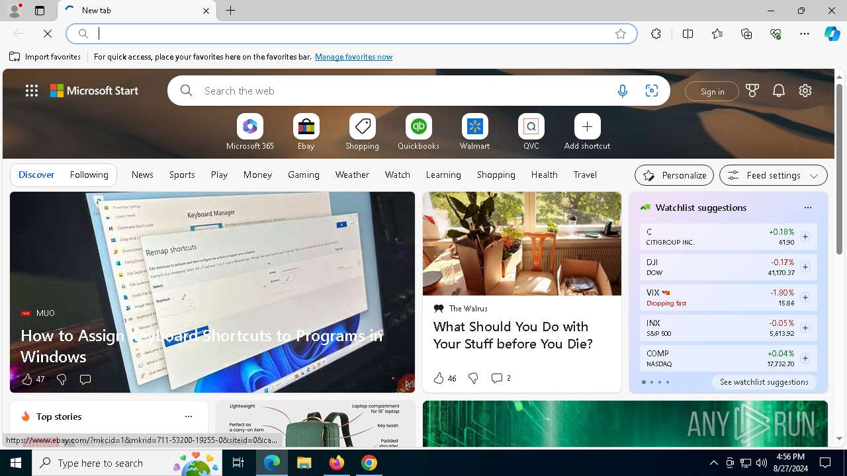
Task: Go to second watchlist page dot
Action: pyautogui.click(x=651, y=382)
